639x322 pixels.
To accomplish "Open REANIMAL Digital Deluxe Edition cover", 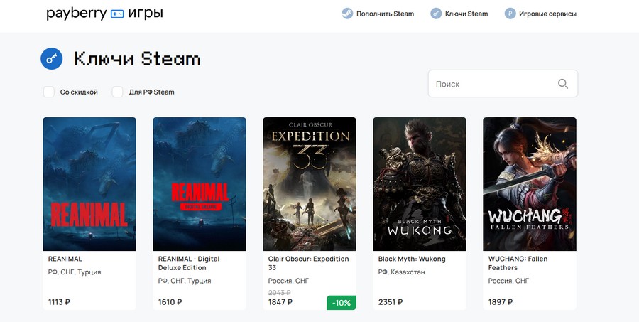I will pyautogui.click(x=200, y=184).
